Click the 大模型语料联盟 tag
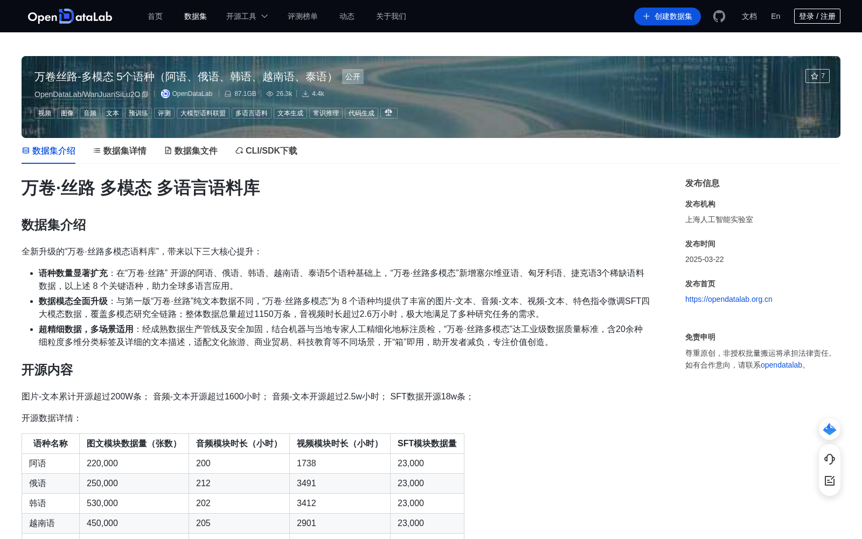Image resolution: width=862 pixels, height=539 pixels. click(203, 113)
